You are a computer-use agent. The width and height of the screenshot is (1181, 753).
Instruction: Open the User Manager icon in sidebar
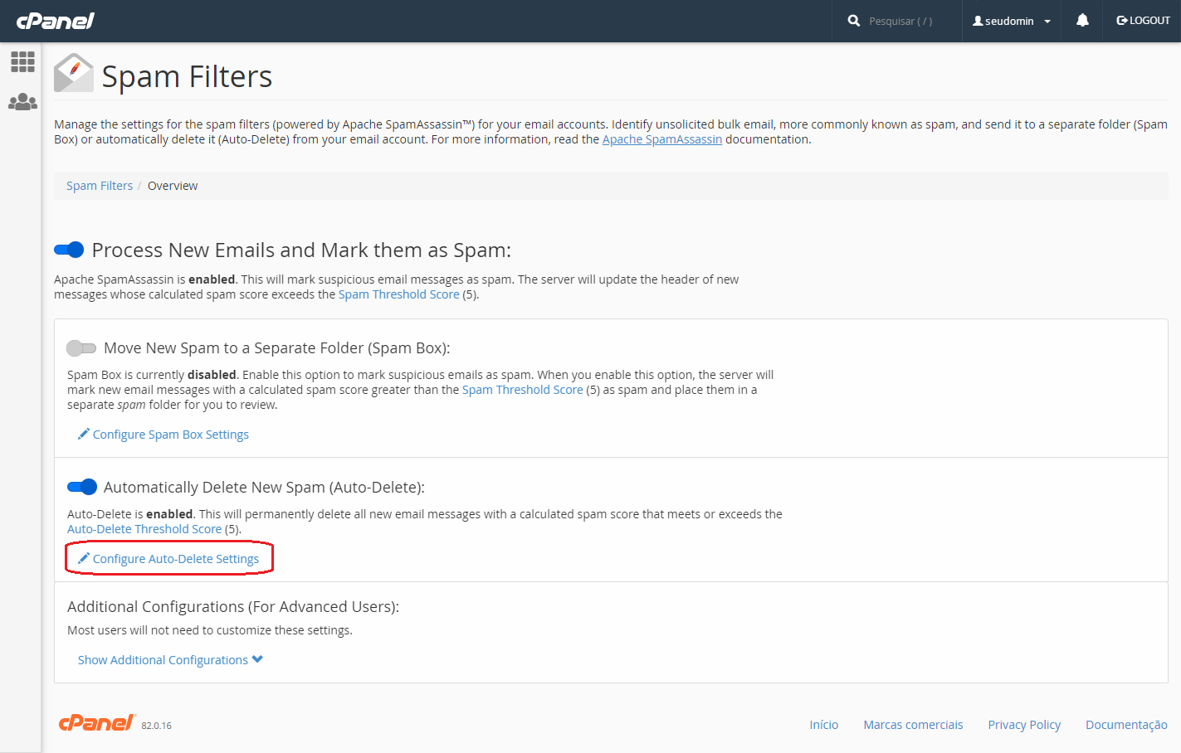22,102
